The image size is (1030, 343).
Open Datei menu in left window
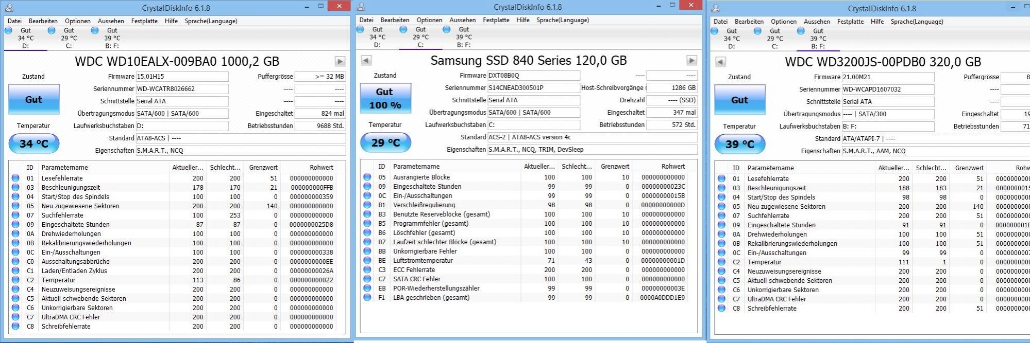pyautogui.click(x=14, y=21)
